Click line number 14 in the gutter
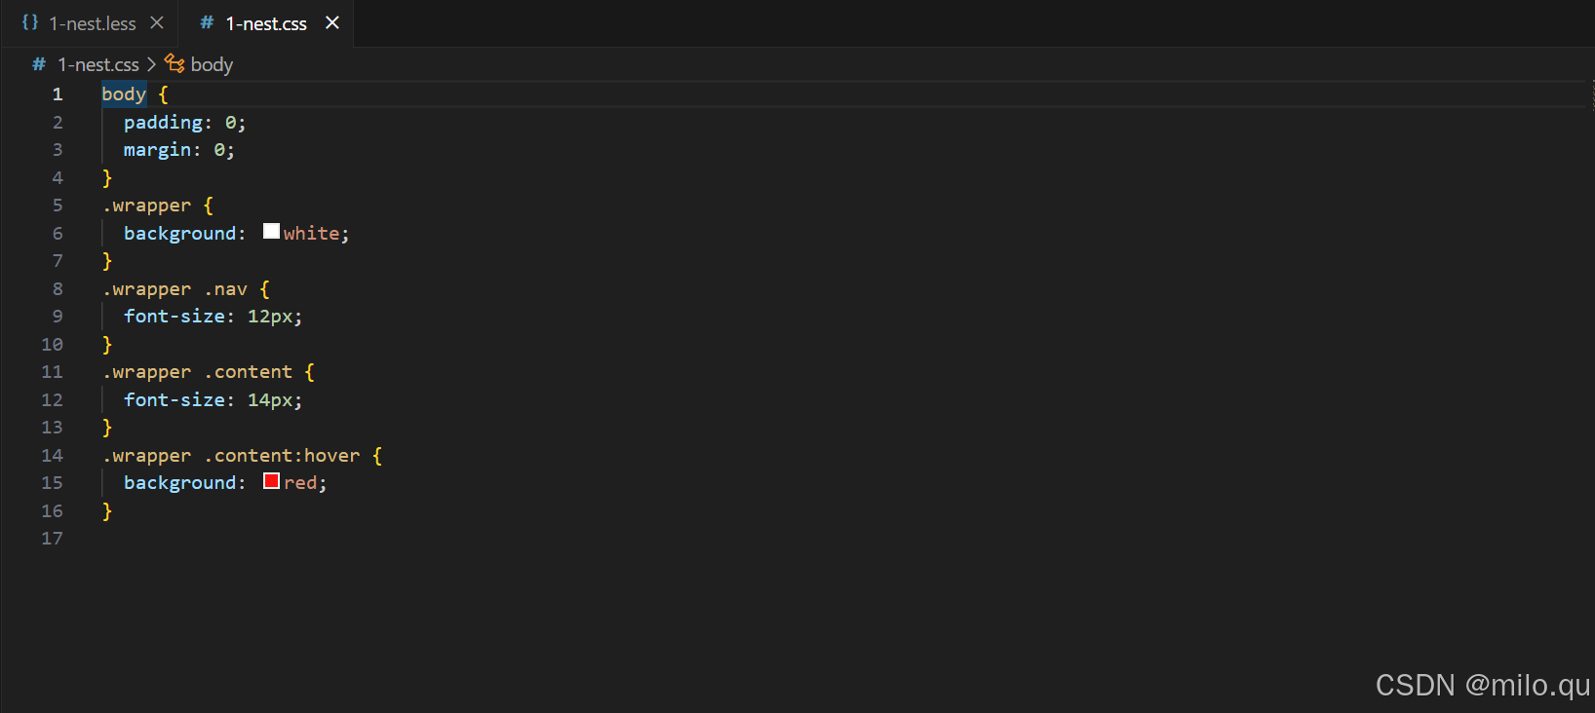 52,456
